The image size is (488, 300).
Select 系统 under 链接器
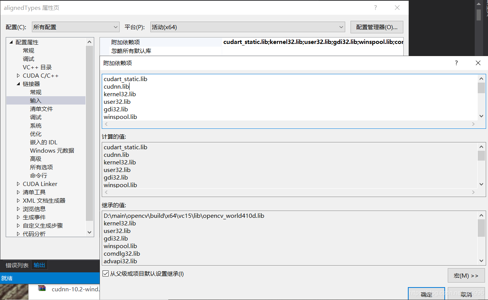(36, 125)
